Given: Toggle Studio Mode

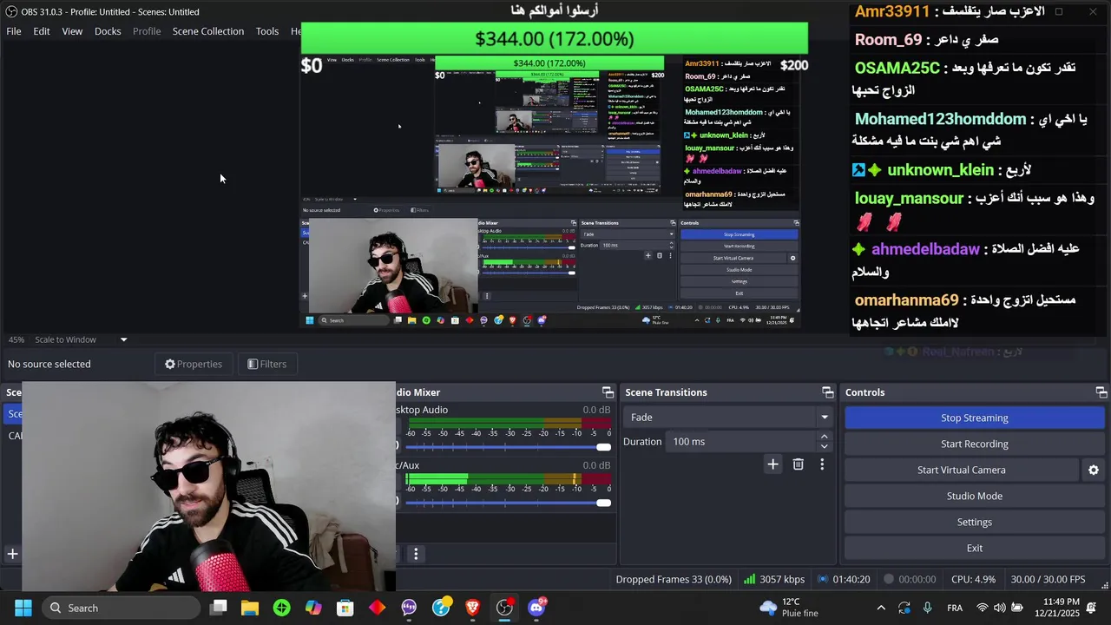Looking at the screenshot, I should click(x=974, y=496).
